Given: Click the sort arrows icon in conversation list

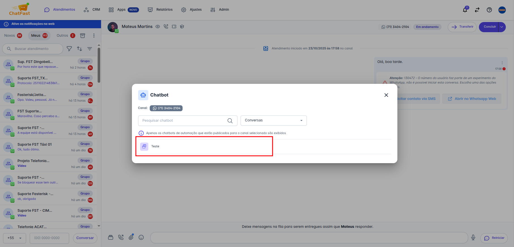Looking at the screenshot, I should (80, 49).
